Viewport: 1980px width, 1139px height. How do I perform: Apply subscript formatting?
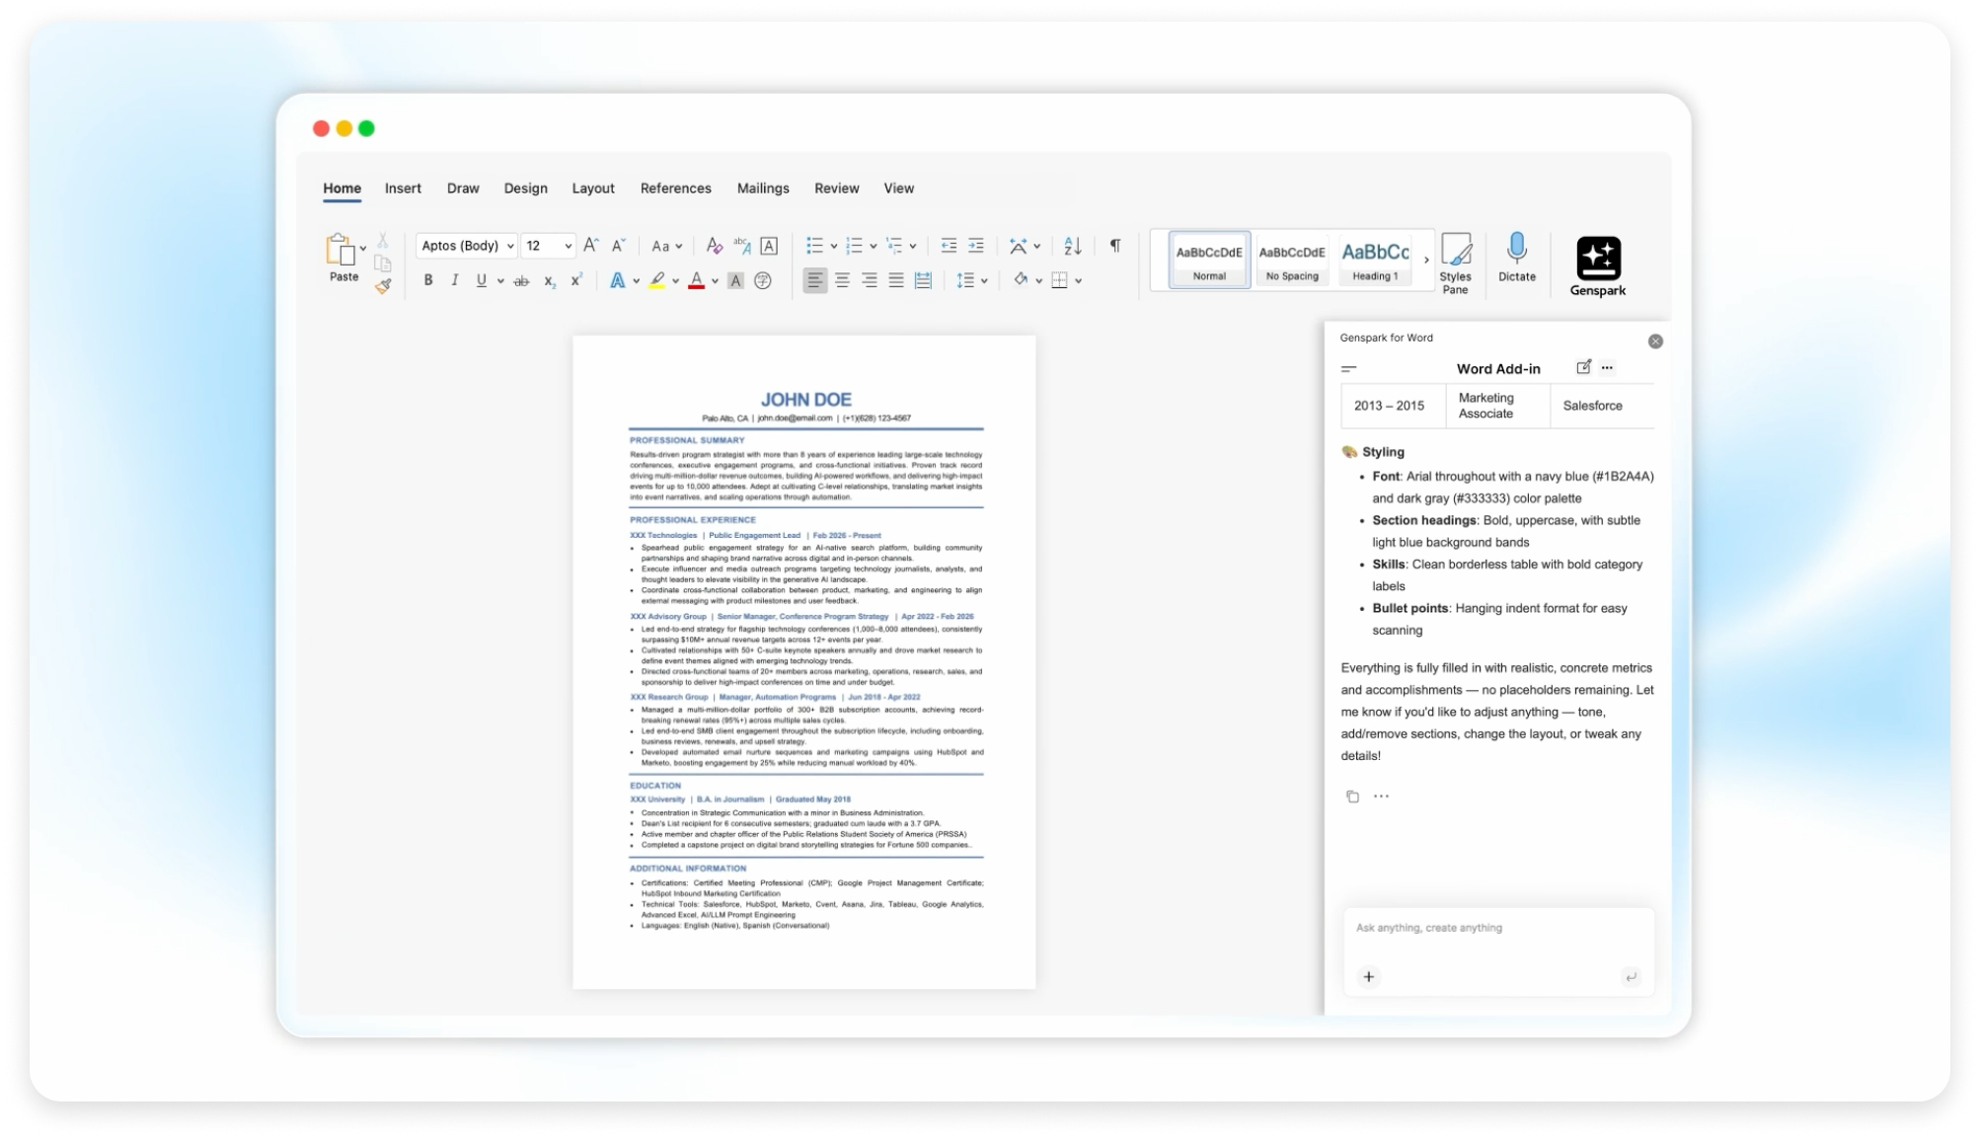550,281
